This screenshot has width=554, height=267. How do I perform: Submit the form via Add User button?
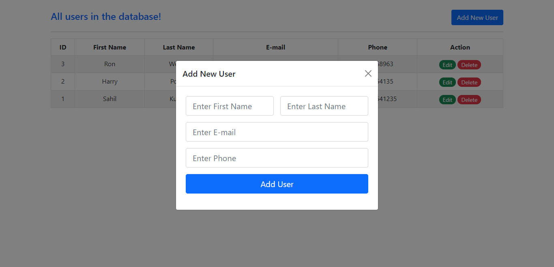277,184
